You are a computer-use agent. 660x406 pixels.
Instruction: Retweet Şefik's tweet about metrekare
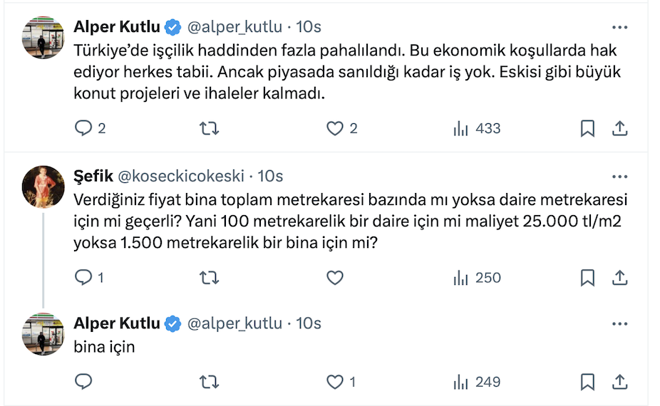tap(208, 278)
